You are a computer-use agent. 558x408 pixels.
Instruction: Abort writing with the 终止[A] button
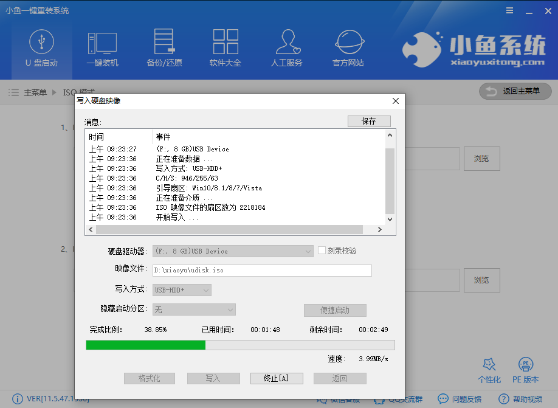pos(277,378)
